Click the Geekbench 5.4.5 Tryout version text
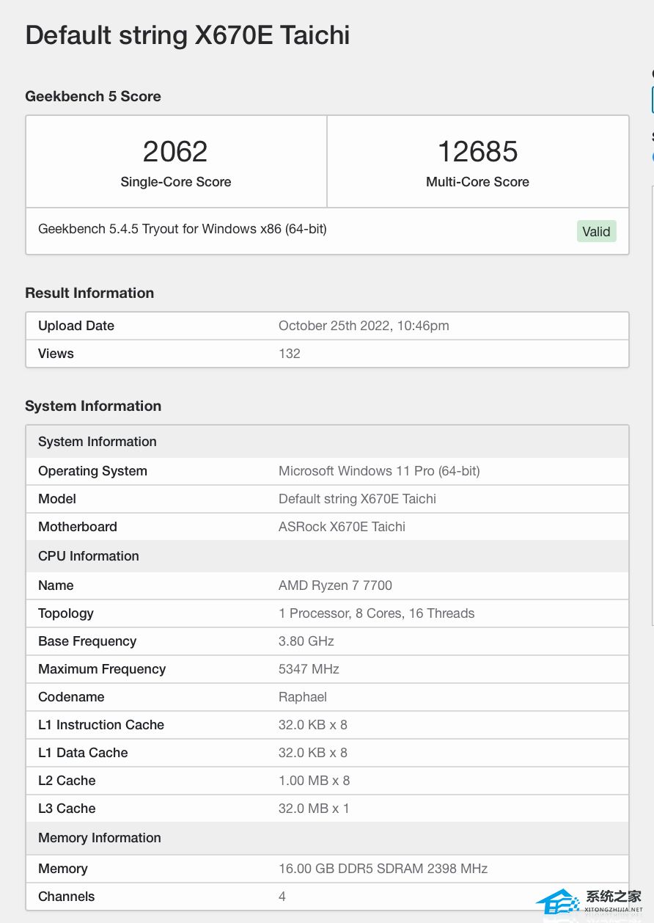 tap(183, 229)
